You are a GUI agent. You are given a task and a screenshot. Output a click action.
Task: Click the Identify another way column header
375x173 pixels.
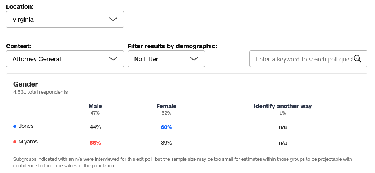click(283, 106)
